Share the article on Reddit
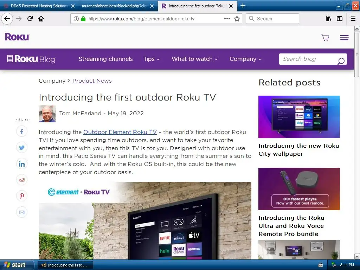The image size is (360, 270). pos(22,180)
